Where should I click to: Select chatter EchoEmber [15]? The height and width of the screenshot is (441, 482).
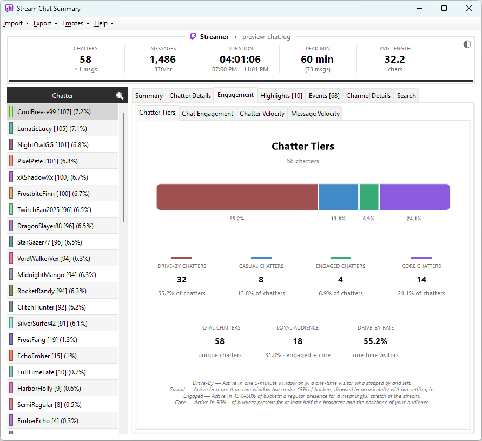point(63,356)
